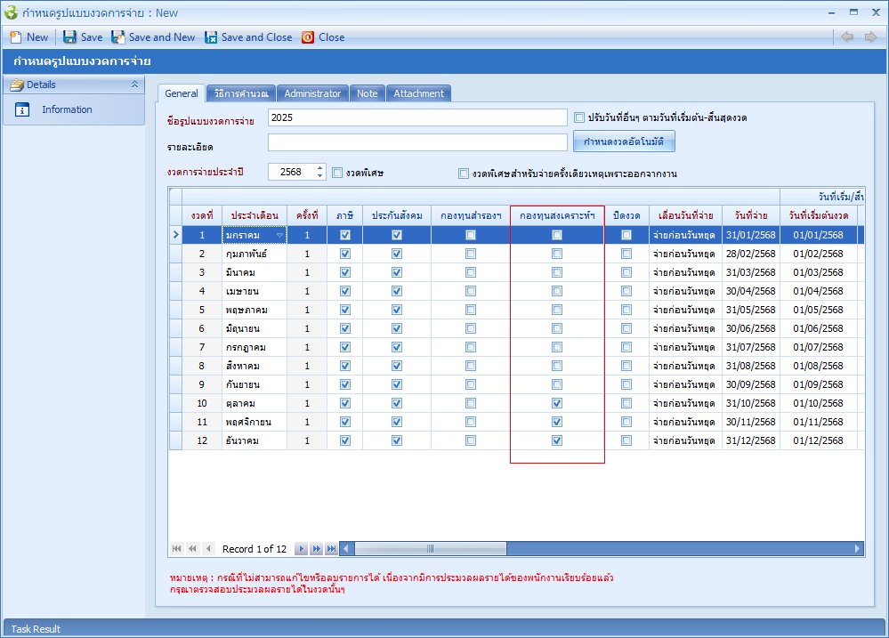Click the กำหนดงวดอัตโนมัติ button
The image size is (889, 638).
[x=624, y=142]
